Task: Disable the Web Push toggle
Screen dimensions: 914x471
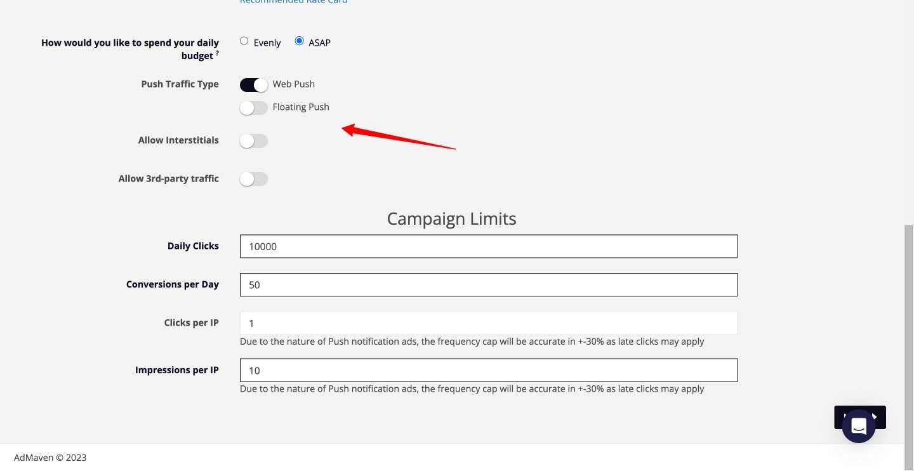Action: click(x=254, y=84)
